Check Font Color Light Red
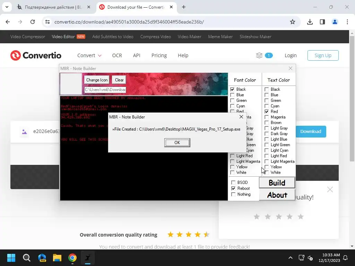 232,156
